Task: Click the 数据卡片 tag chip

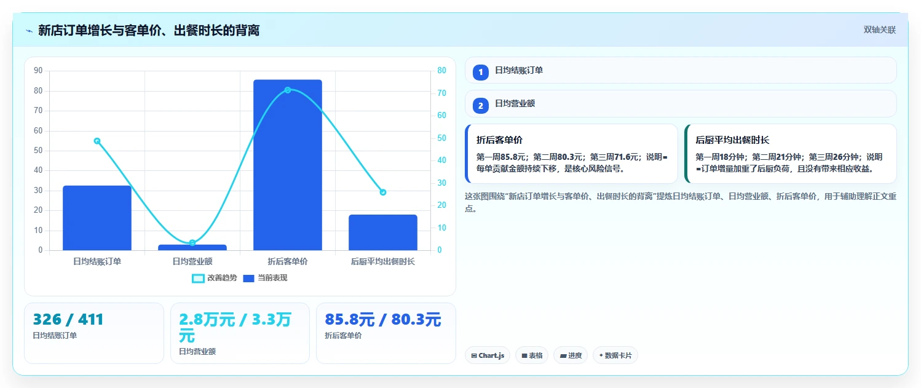Action: (x=615, y=355)
